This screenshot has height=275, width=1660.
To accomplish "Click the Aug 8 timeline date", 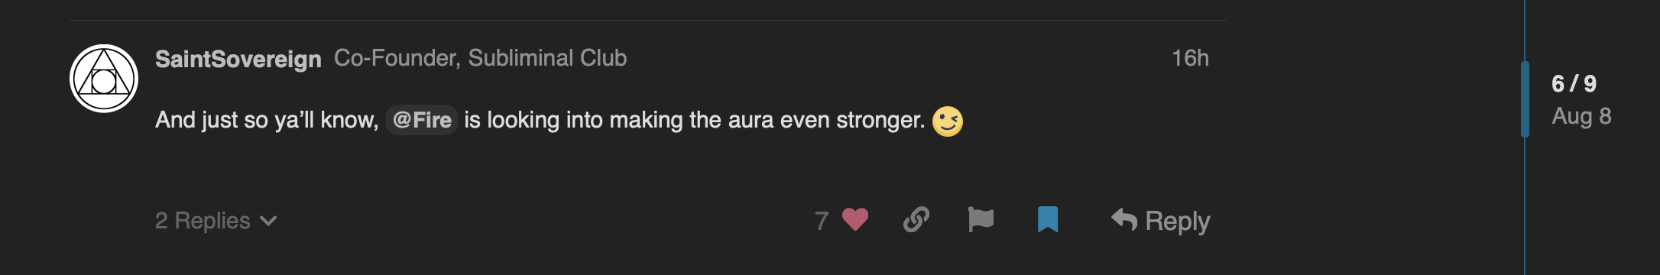I will point(1581,116).
